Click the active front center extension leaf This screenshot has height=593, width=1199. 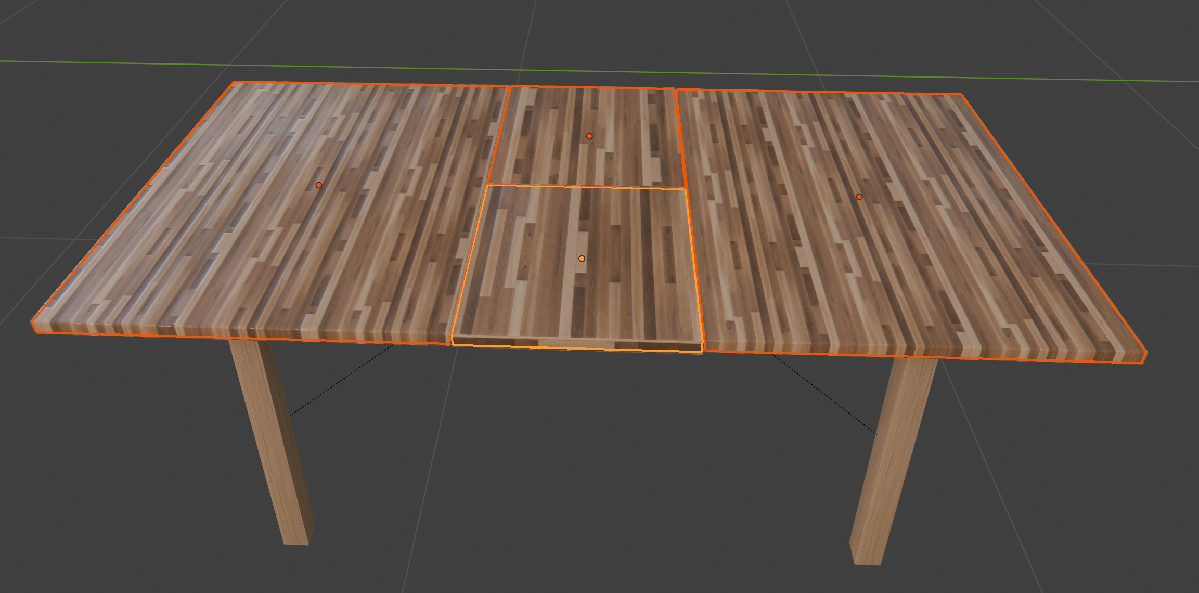pyautogui.click(x=546, y=291)
